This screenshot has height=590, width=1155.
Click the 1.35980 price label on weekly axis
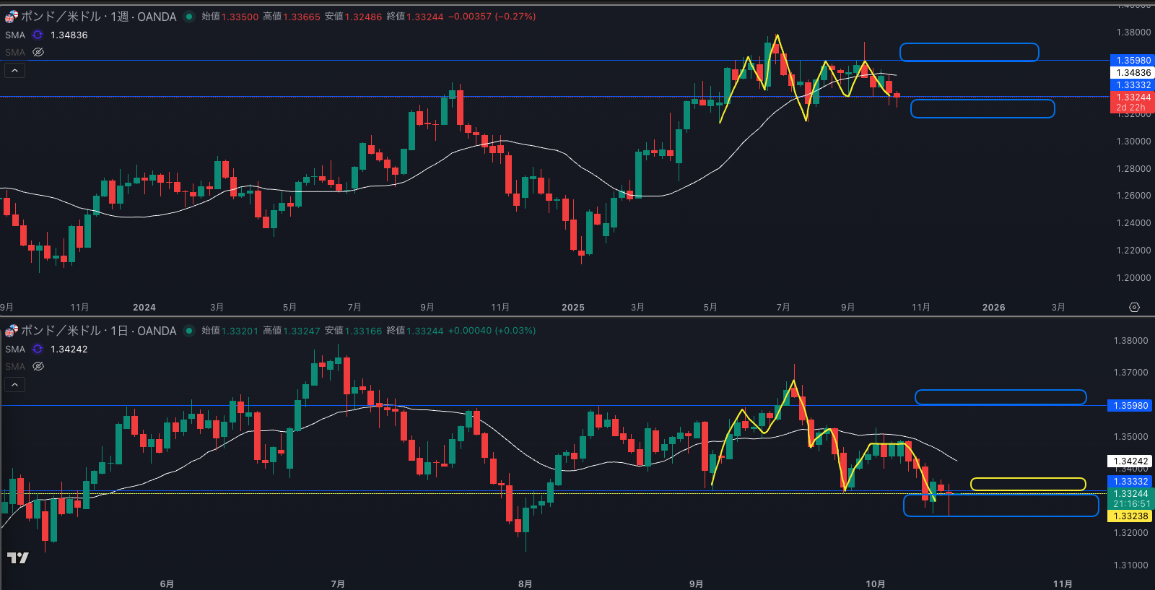(x=1133, y=61)
